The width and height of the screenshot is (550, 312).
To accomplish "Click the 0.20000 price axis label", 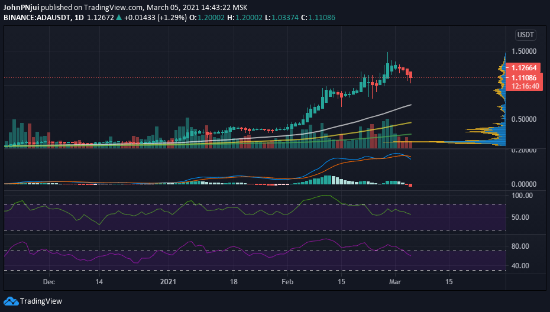I will point(524,151).
